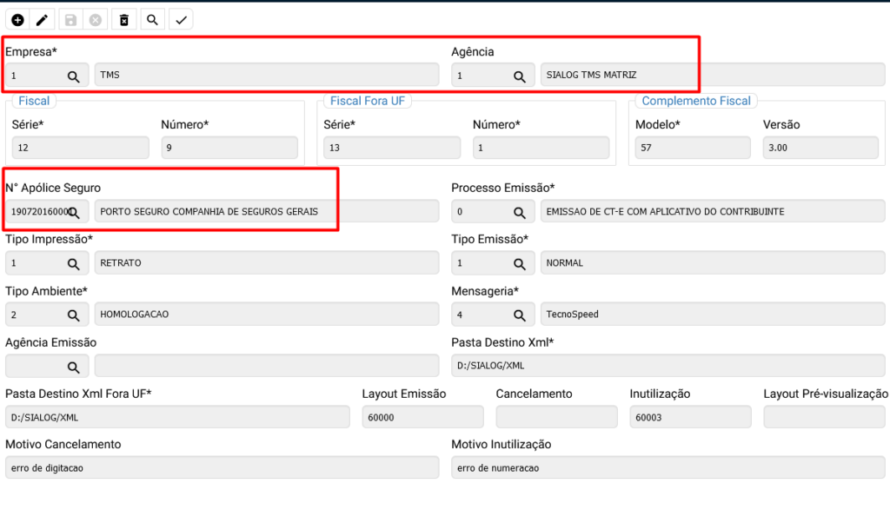Open the Tipo Emissão lookup magnifier
Image resolution: width=890 pixels, height=510 pixels.
520,263
